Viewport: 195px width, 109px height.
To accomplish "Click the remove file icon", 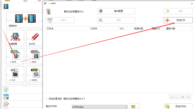I will 171,97.
